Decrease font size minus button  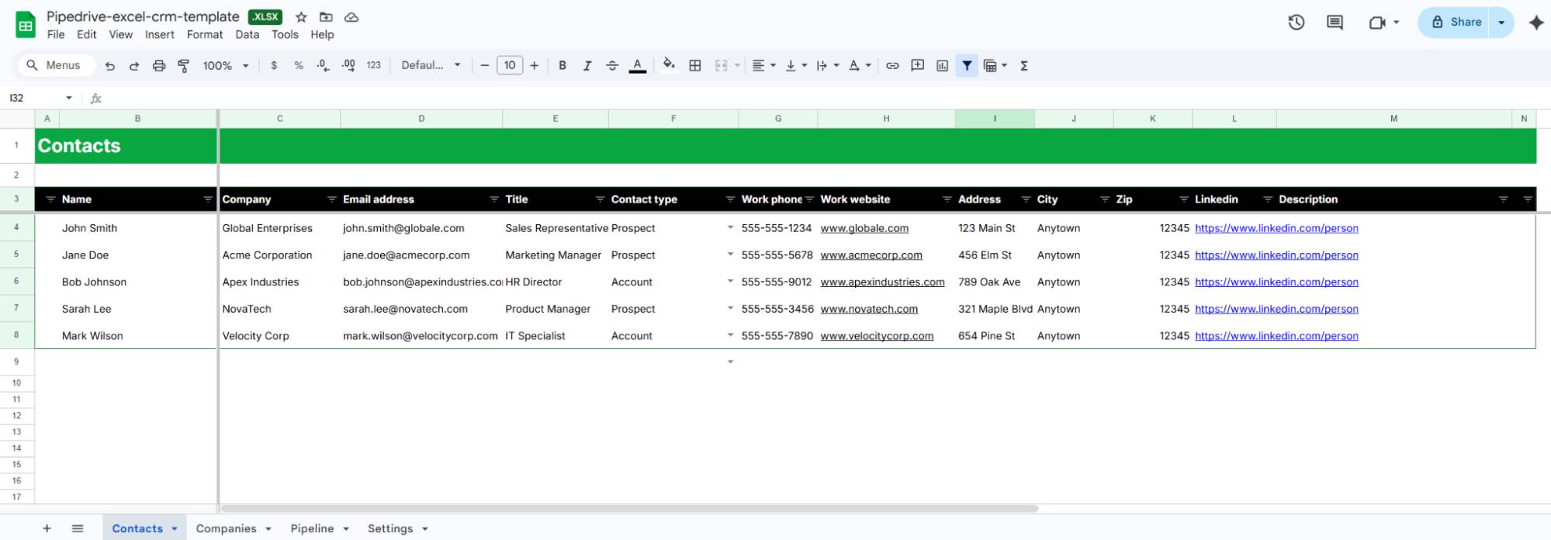point(484,66)
